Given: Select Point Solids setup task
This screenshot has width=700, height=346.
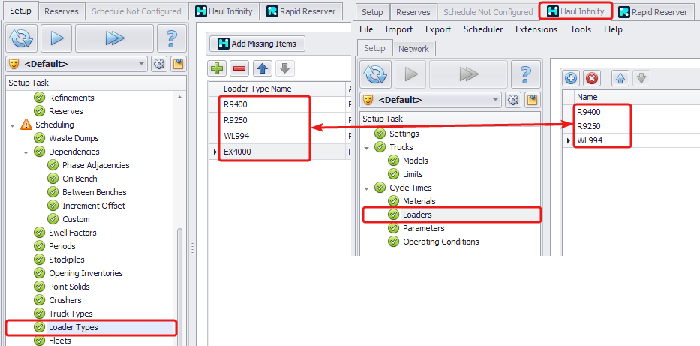Looking at the screenshot, I should (x=69, y=287).
